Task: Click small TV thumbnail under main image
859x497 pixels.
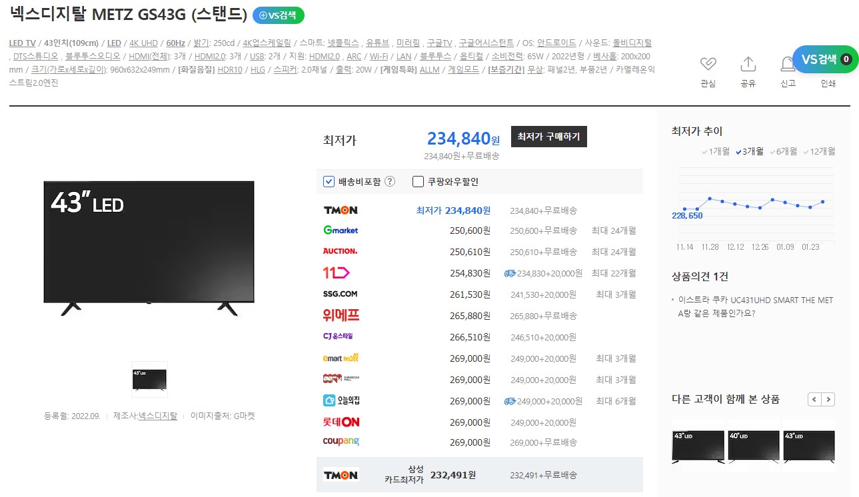Action: [149, 379]
